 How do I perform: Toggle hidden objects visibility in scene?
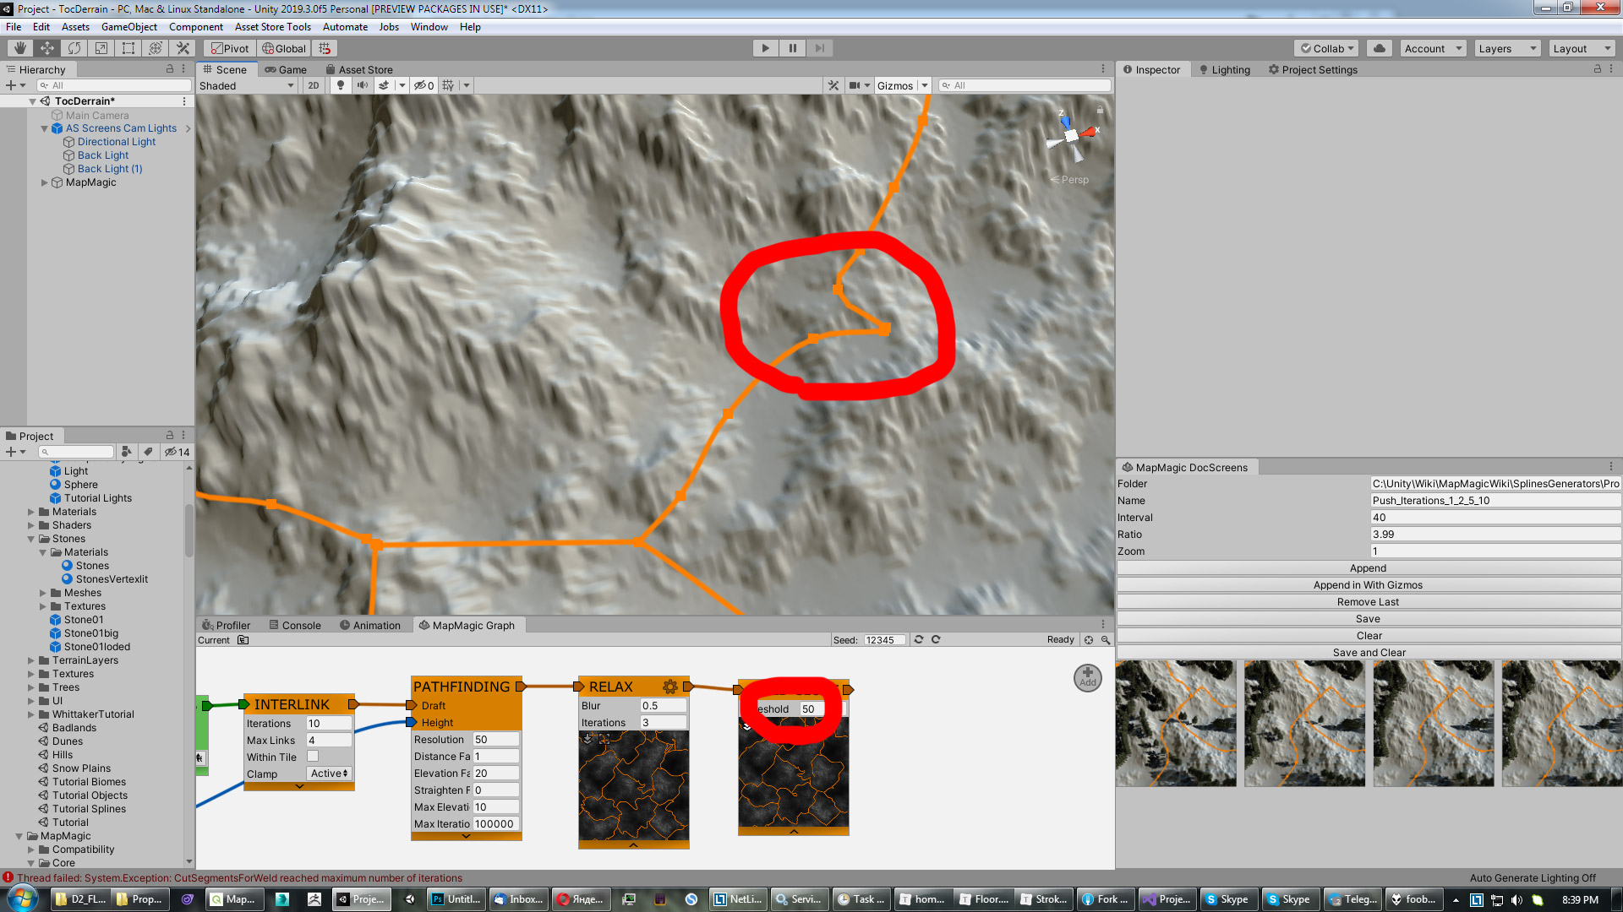pos(424,85)
